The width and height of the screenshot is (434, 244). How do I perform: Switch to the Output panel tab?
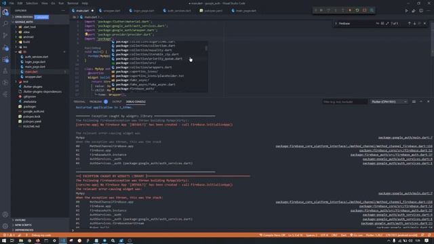117,102
